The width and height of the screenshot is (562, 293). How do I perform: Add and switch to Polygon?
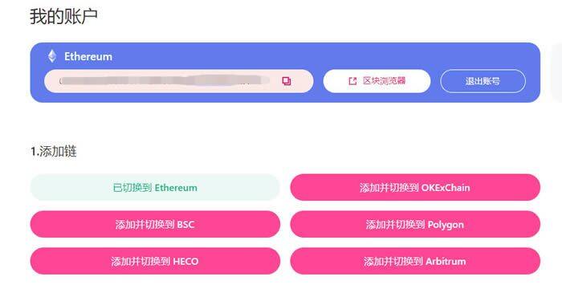click(x=415, y=224)
